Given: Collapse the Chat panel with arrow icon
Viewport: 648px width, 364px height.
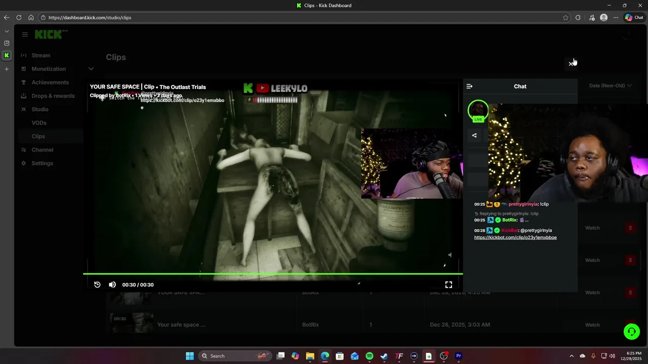Looking at the screenshot, I should click(469, 86).
